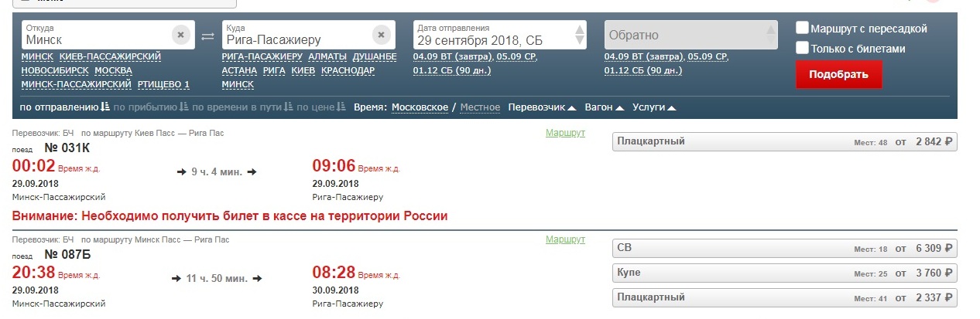Enable the Маршрут с пересадкой checkbox
This screenshot has height=319, width=980.
(803, 29)
